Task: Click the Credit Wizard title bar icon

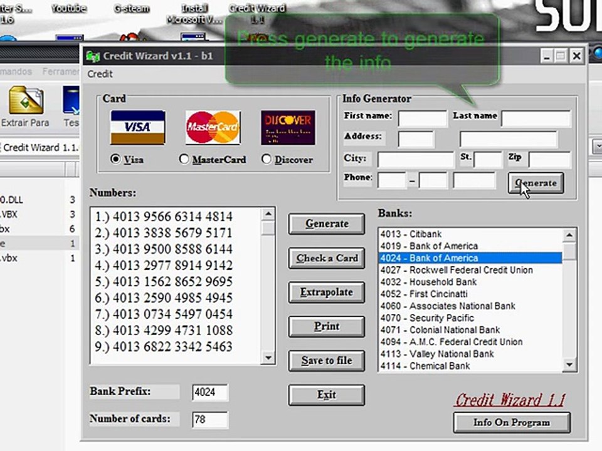Action: (93, 56)
